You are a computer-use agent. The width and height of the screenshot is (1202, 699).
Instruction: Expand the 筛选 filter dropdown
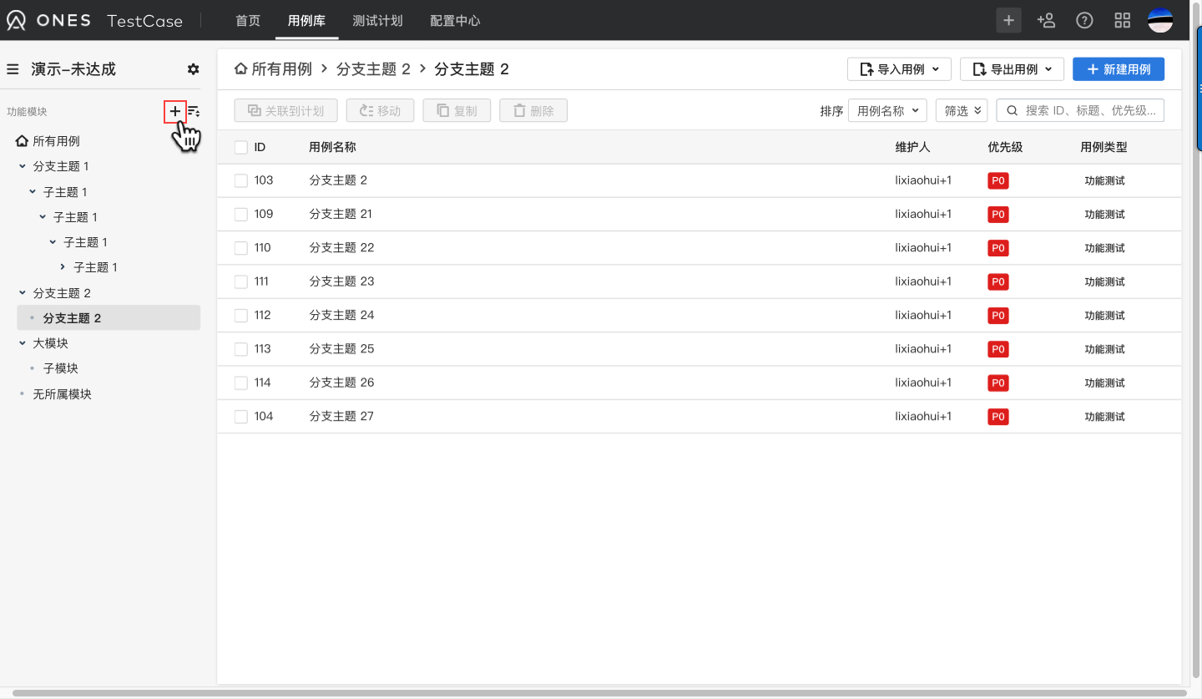coord(962,110)
